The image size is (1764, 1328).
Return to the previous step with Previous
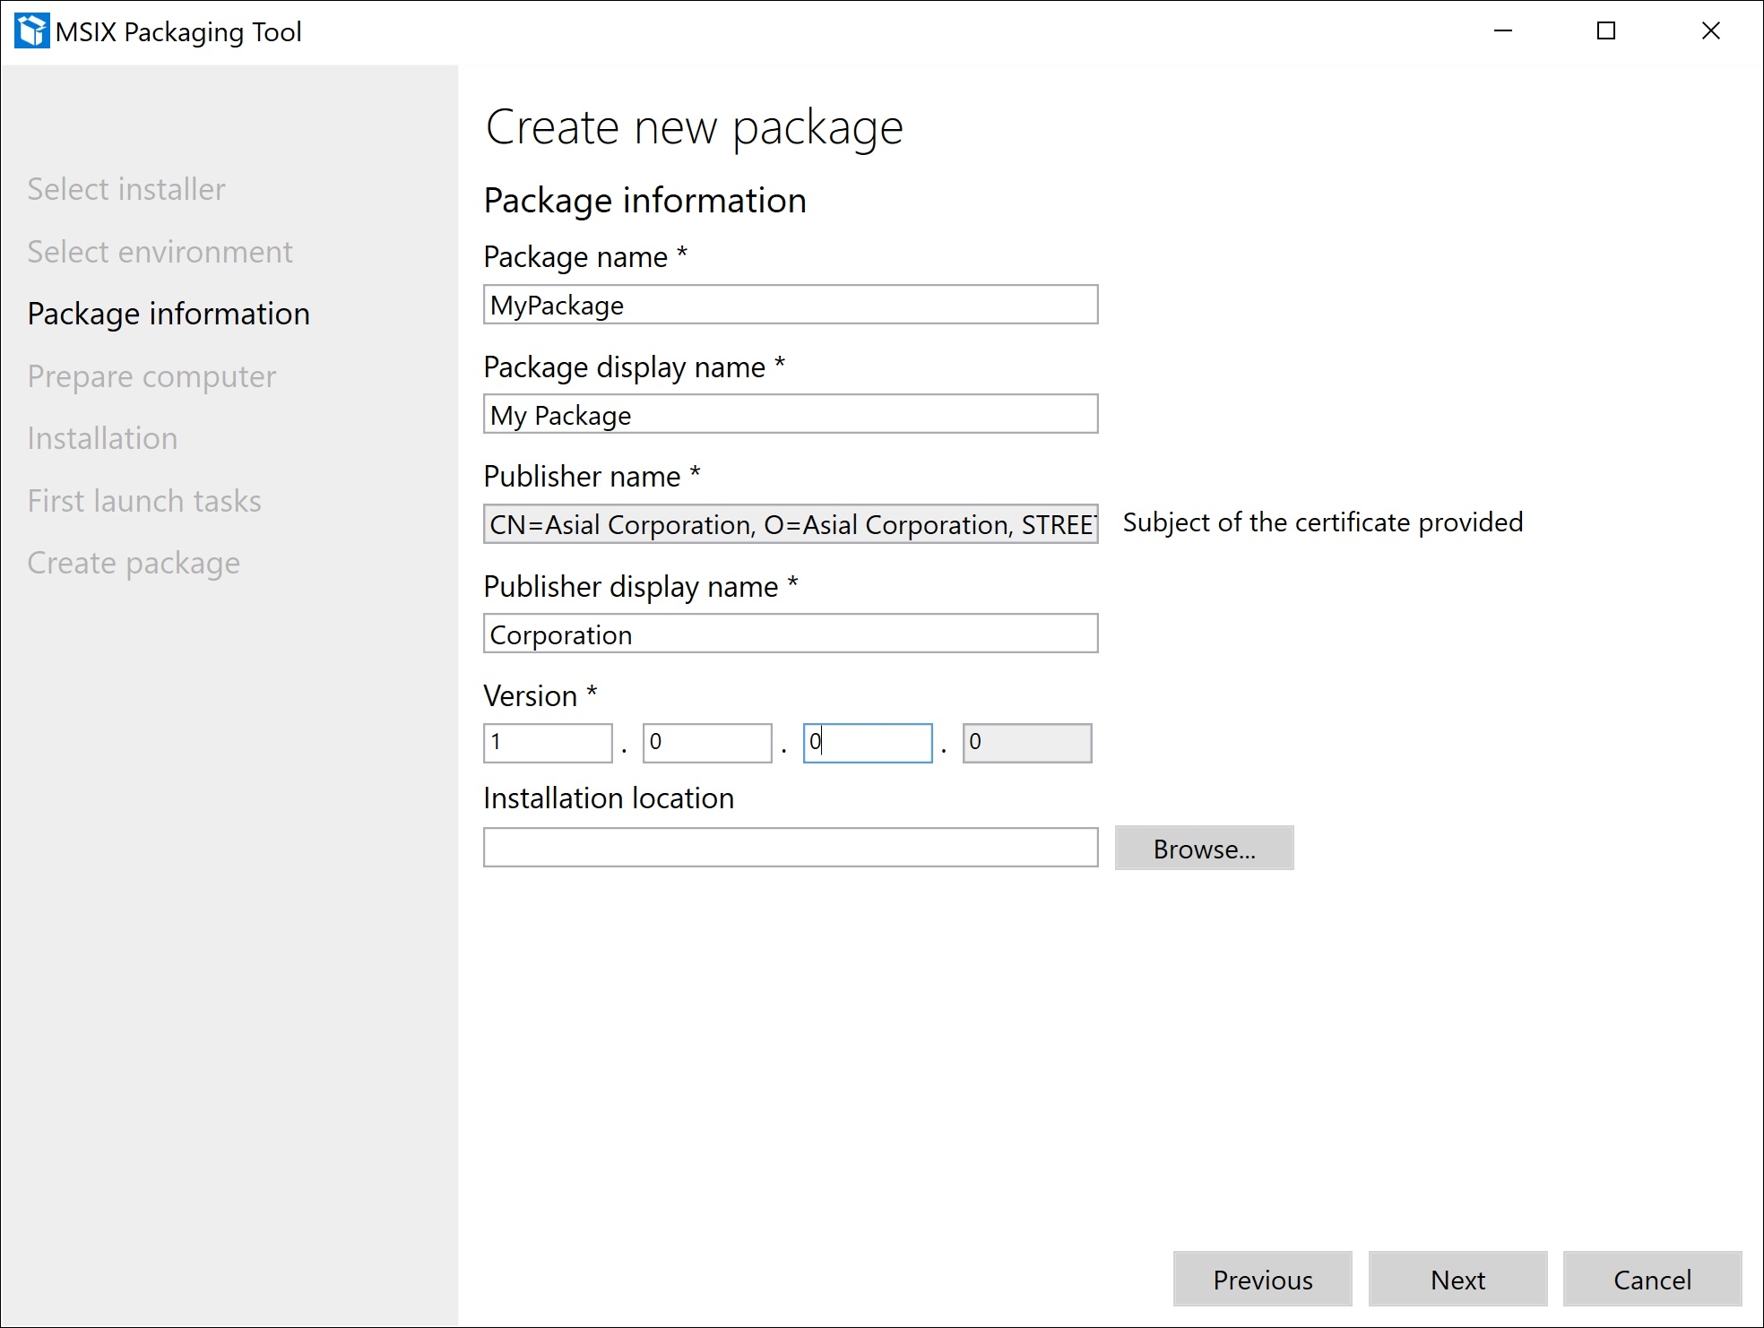click(1262, 1280)
